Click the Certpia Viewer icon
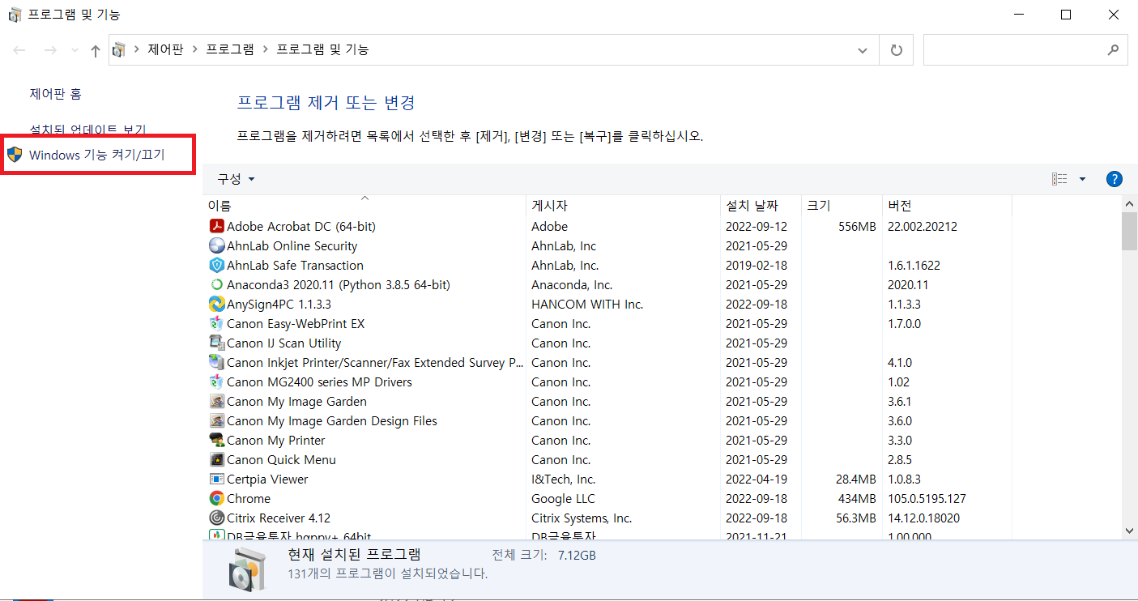Image resolution: width=1138 pixels, height=601 pixels. 216,480
